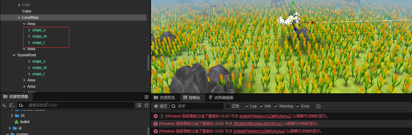Grab the green Y-axis gizmo arrow

tap(293, 3)
